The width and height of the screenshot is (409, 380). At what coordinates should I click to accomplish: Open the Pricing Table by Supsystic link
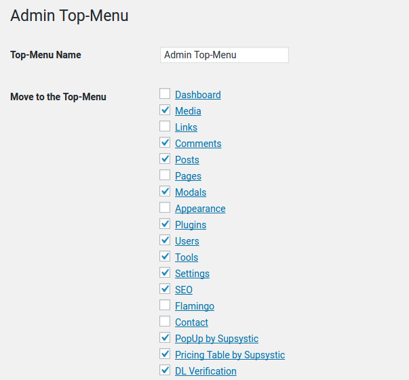coord(230,355)
